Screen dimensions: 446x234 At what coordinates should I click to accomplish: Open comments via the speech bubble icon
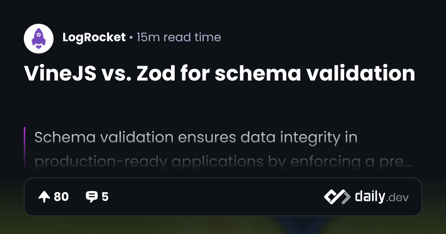click(91, 197)
